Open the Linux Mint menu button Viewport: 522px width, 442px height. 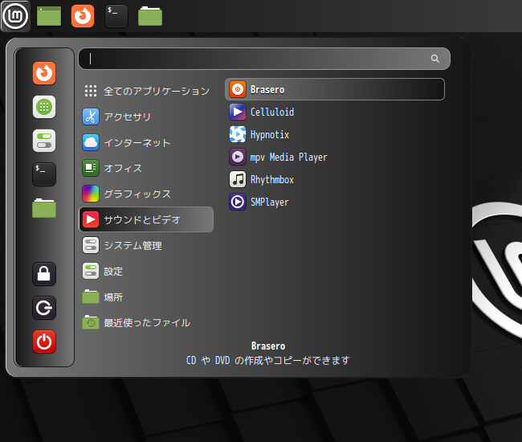click(15, 16)
